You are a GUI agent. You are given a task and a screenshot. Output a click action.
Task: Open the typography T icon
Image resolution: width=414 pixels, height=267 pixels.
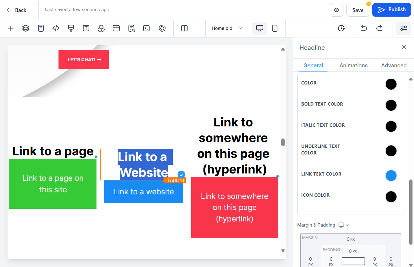click(x=86, y=28)
